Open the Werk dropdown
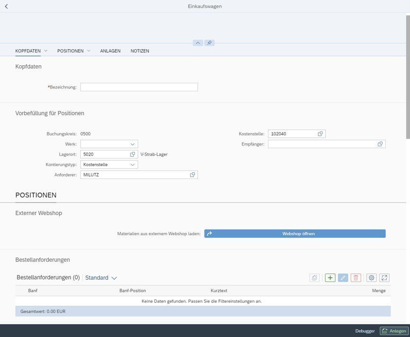 click(x=132, y=143)
